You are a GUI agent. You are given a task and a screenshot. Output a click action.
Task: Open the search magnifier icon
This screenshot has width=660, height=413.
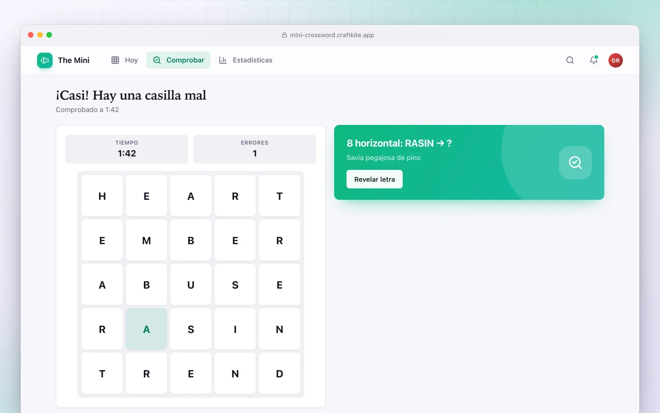570,60
